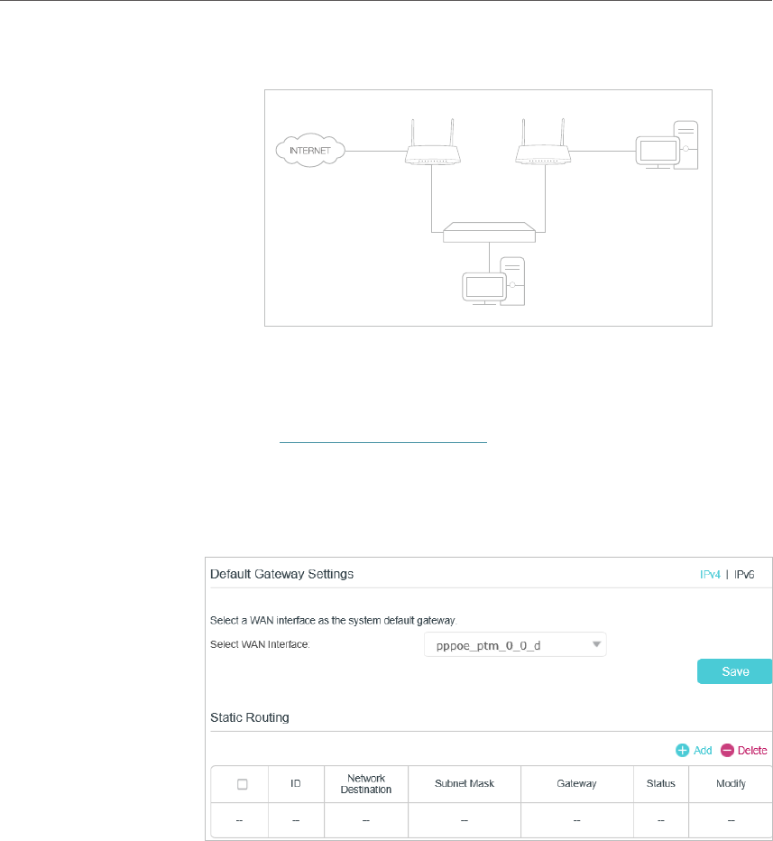The width and height of the screenshot is (773, 841).
Task: Click the Modify column header
Action: coord(731,784)
